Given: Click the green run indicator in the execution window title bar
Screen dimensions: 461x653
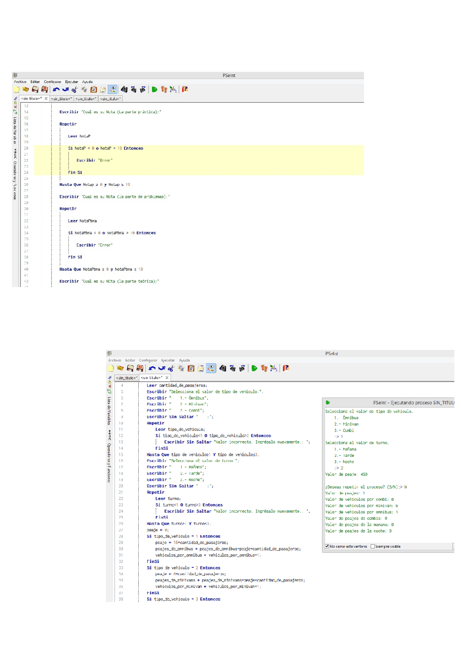Looking at the screenshot, I should (x=328, y=402).
